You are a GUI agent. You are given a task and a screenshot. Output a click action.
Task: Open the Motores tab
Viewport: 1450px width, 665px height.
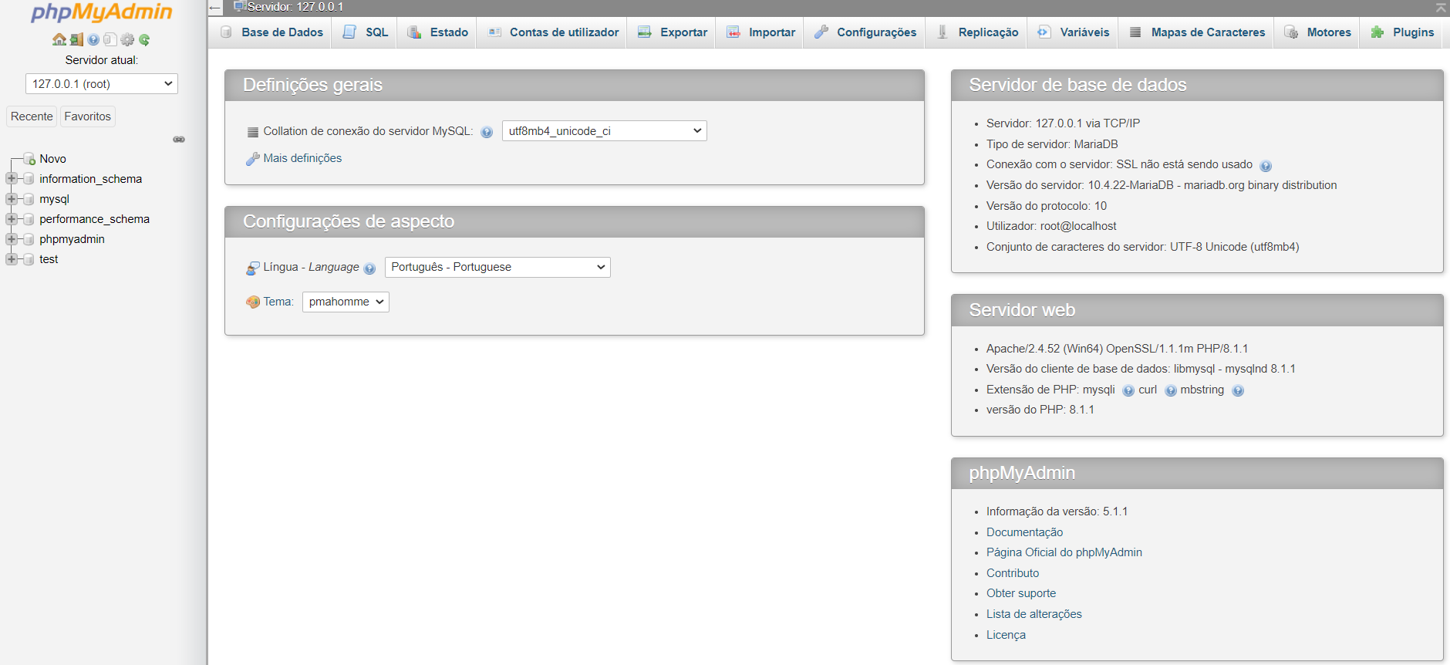1318,32
